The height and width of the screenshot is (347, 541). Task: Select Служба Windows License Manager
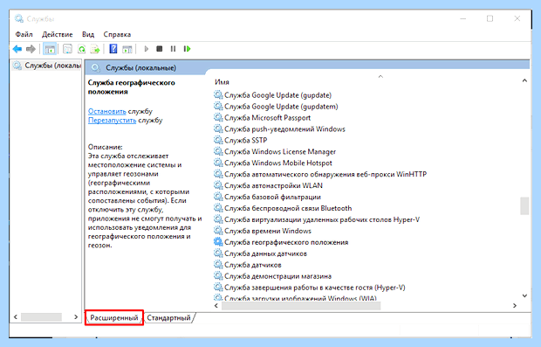(275, 152)
